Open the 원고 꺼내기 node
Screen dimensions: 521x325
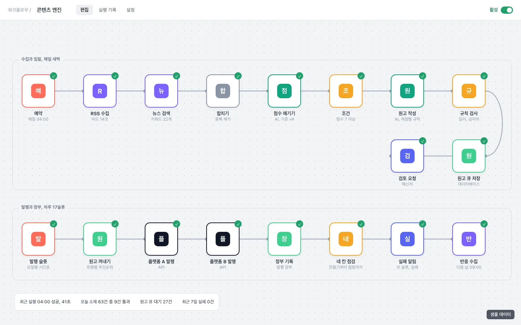point(100,239)
